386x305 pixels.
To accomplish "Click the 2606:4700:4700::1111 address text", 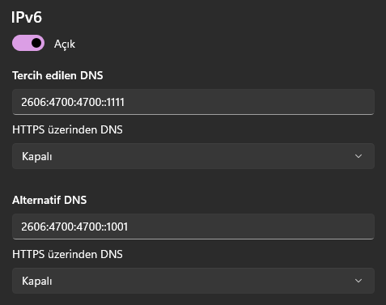I will point(73,102).
